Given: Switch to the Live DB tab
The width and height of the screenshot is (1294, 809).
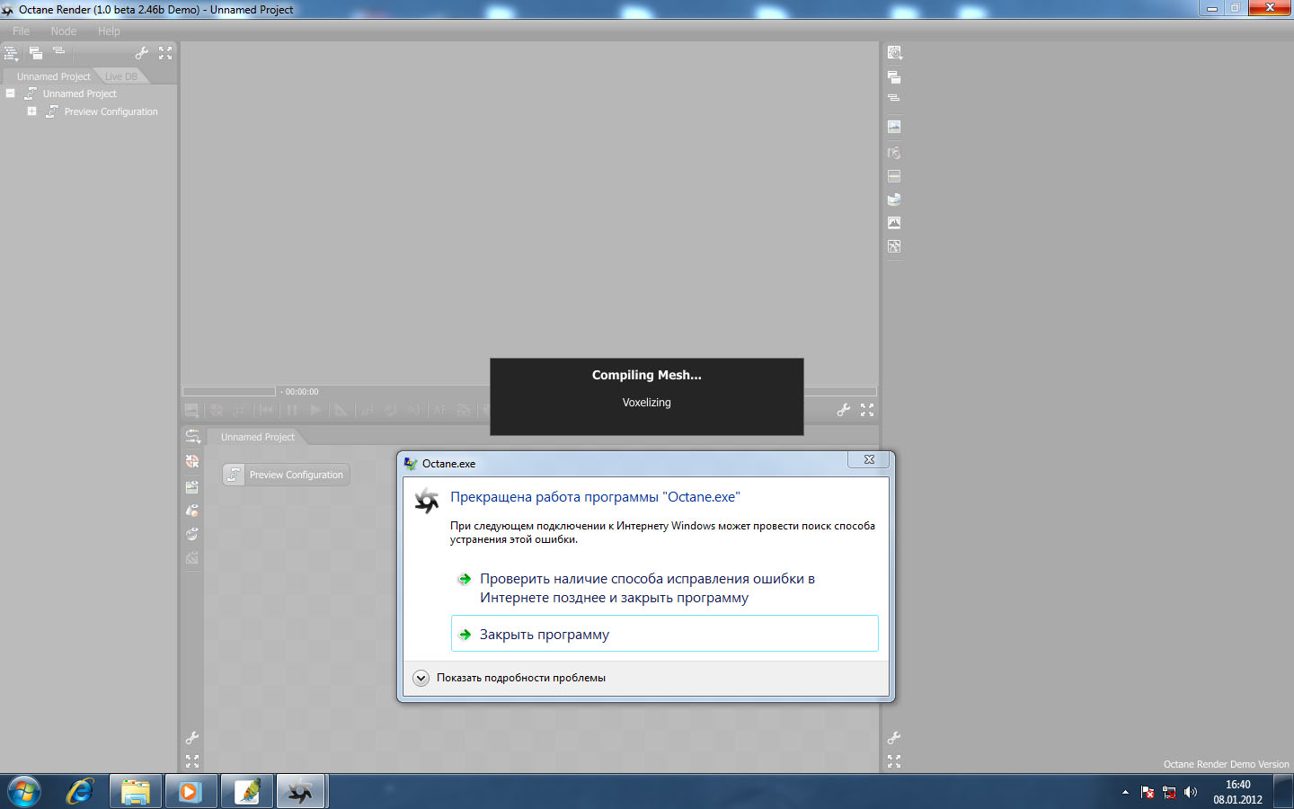Looking at the screenshot, I should pos(121,76).
